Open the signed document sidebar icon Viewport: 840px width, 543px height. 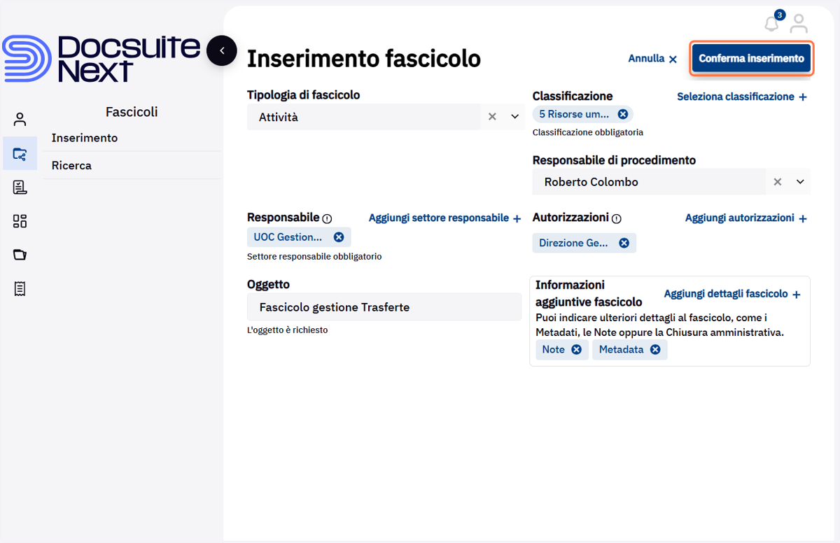(x=20, y=187)
